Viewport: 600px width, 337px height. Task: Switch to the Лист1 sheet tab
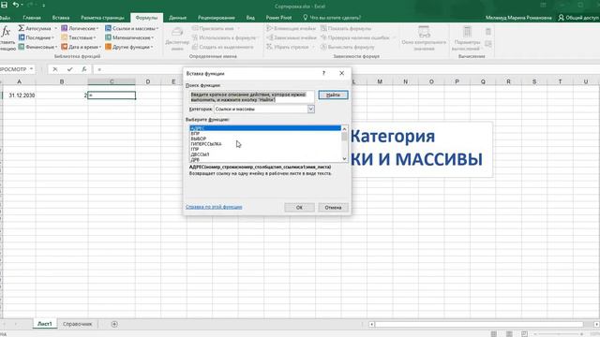(x=45, y=324)
